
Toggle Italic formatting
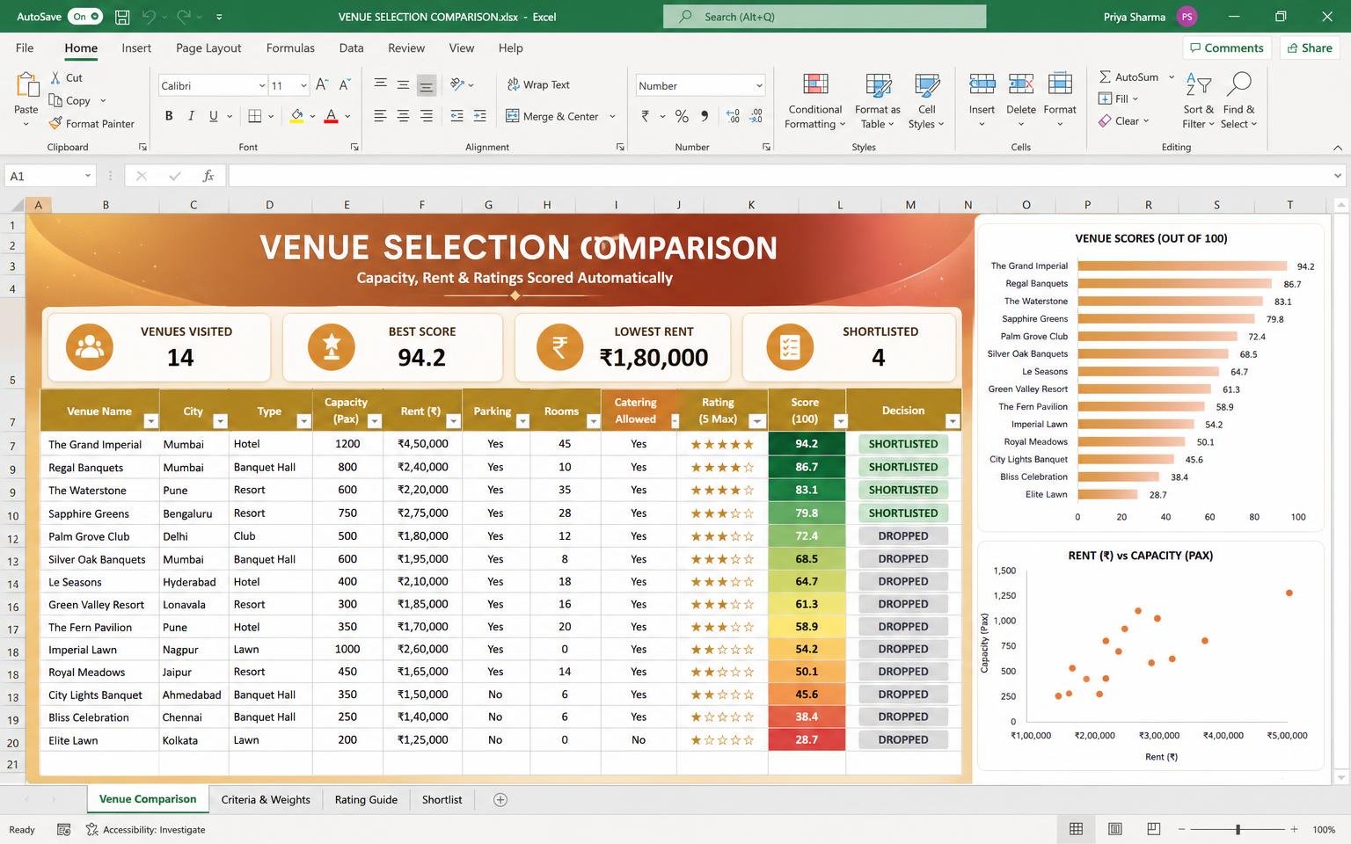tap(191, 116)
